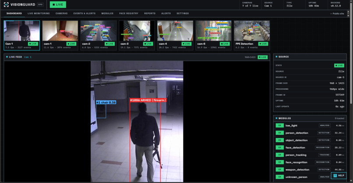Click the TRACKING tag on person_tracking row

325,155
